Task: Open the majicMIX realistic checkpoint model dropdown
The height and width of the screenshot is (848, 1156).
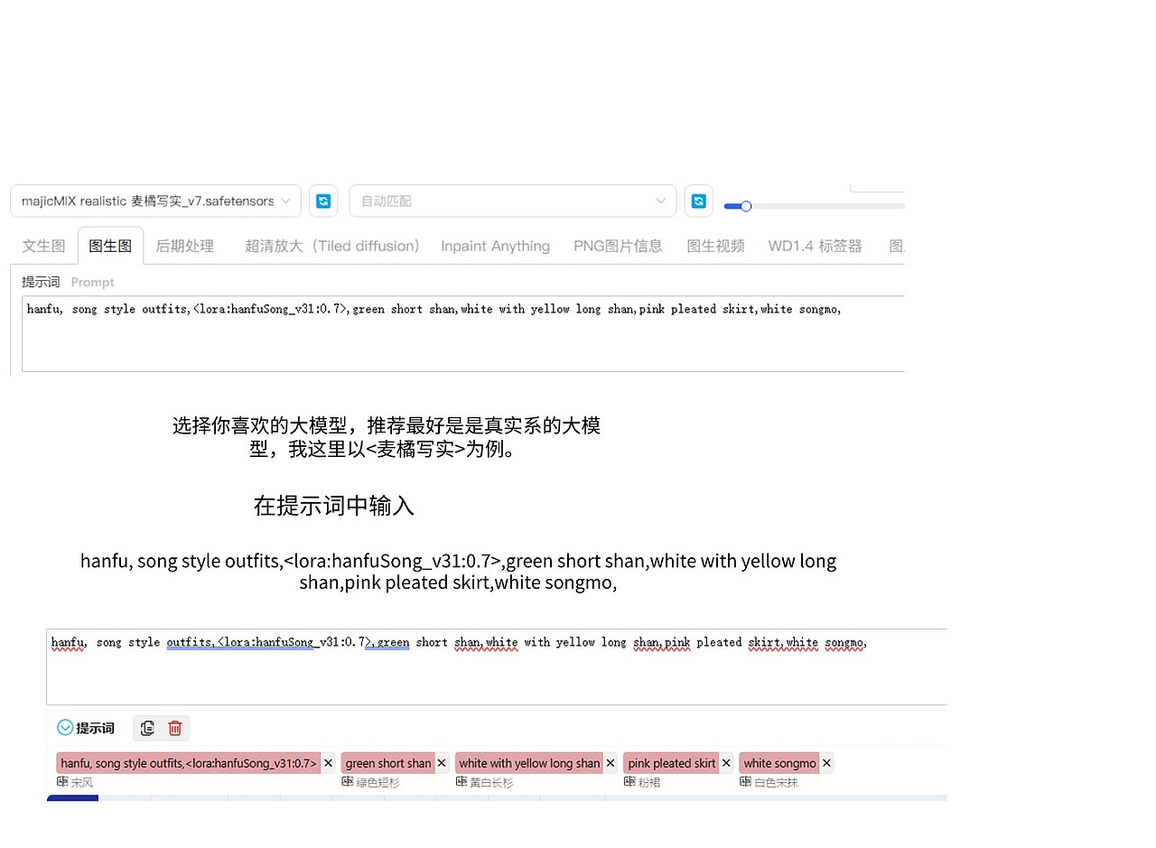Action: (x=155, y=200)
